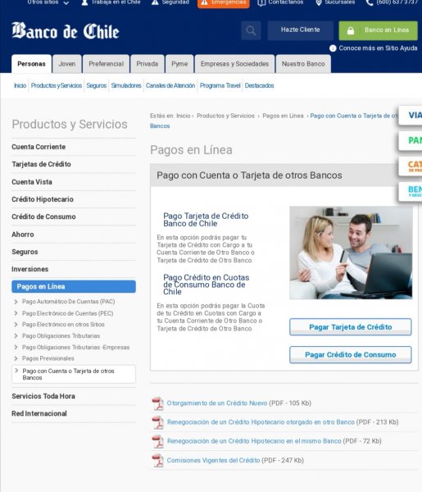Click the padlock on Banco en Línea
The width and height of the screenshot is (422, 492).
[x=351, y=30]
